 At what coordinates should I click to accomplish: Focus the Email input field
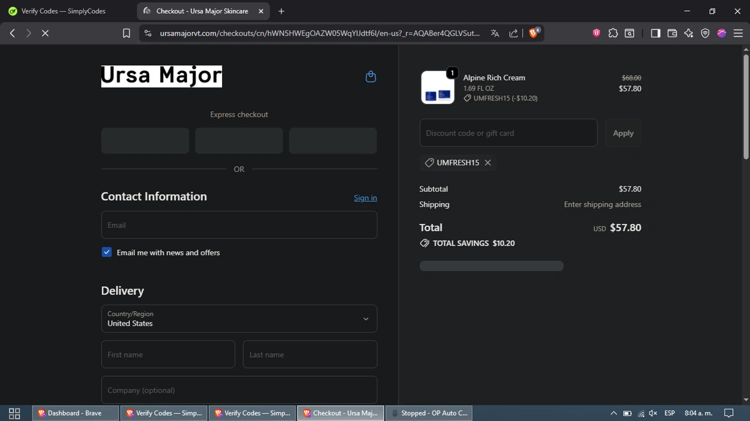click(239, 225)
